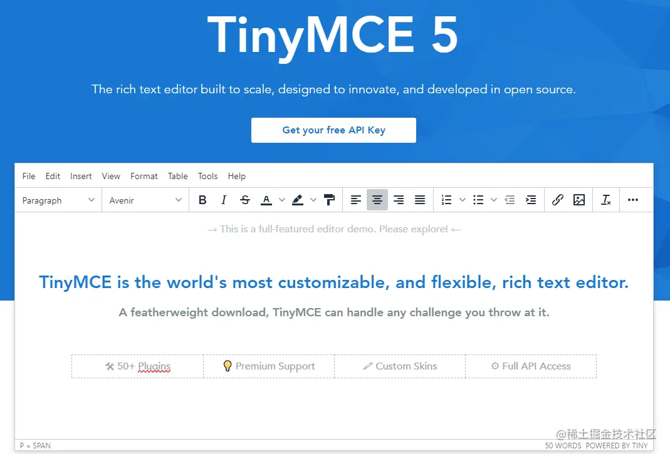Image resolution: width=670 pixels, height=454 pixels.
Task: Click the 50+ Plugins table cell
Action: click(x=138, y=366)
